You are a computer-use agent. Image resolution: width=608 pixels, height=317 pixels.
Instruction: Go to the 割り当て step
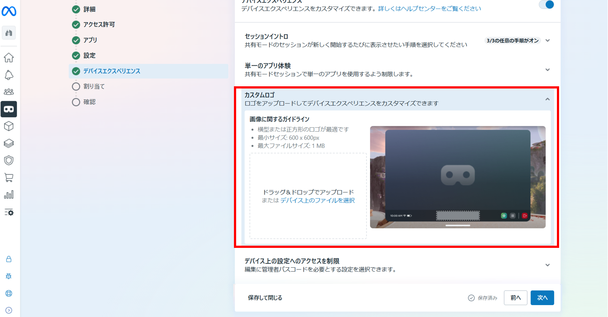tap(94, 86)
